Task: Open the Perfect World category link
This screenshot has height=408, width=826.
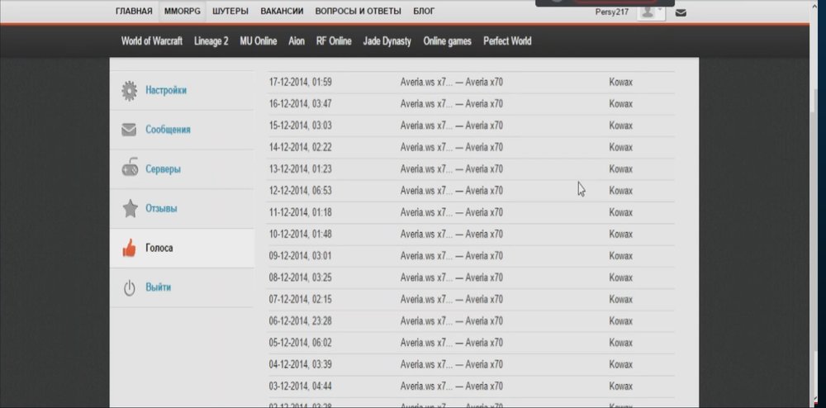Action: [x=507, y=41]
